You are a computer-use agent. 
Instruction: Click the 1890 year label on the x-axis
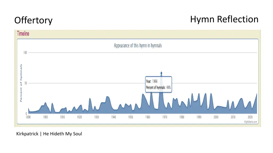(x=28, y=117)
